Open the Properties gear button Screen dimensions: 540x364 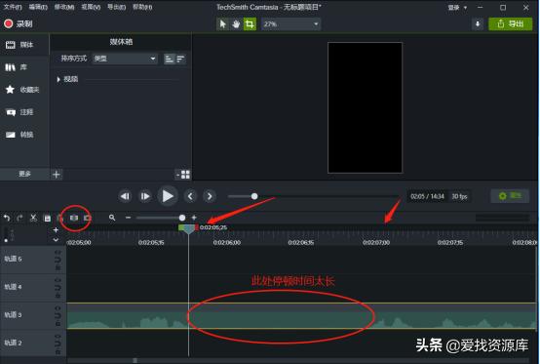510,196
